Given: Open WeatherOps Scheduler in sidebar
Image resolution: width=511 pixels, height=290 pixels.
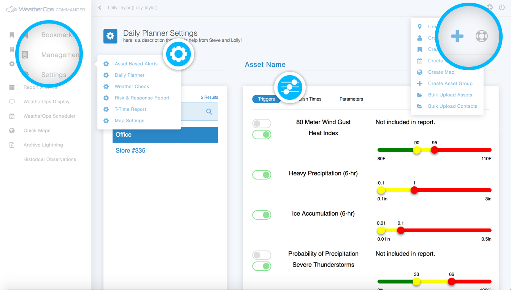Looking at the screenshot, I should 49,116.
